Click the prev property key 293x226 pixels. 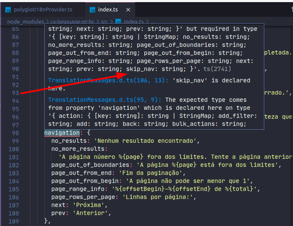point(58,213)
